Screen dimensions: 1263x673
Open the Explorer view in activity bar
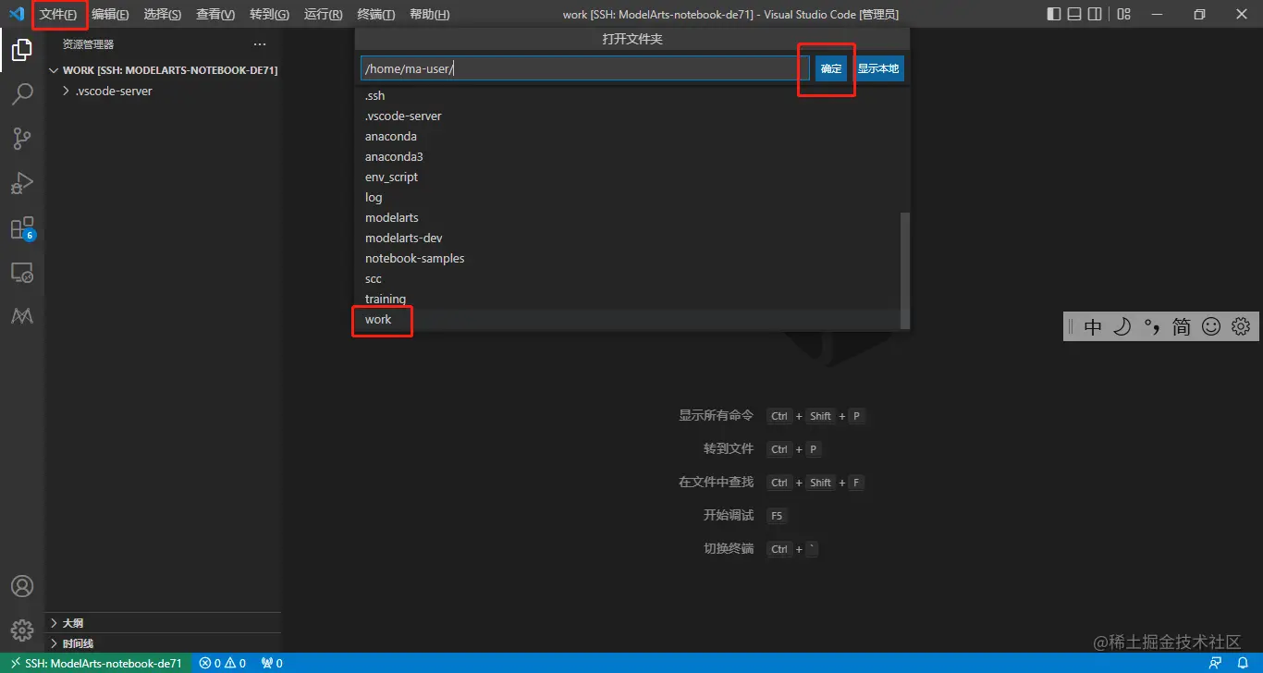coord(22,50)
